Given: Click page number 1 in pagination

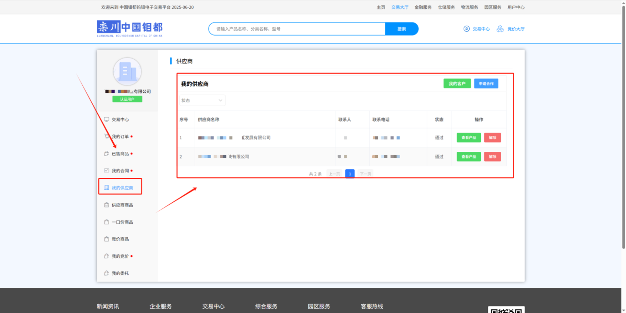Looking at the screenshot, I should pos(350,174).
